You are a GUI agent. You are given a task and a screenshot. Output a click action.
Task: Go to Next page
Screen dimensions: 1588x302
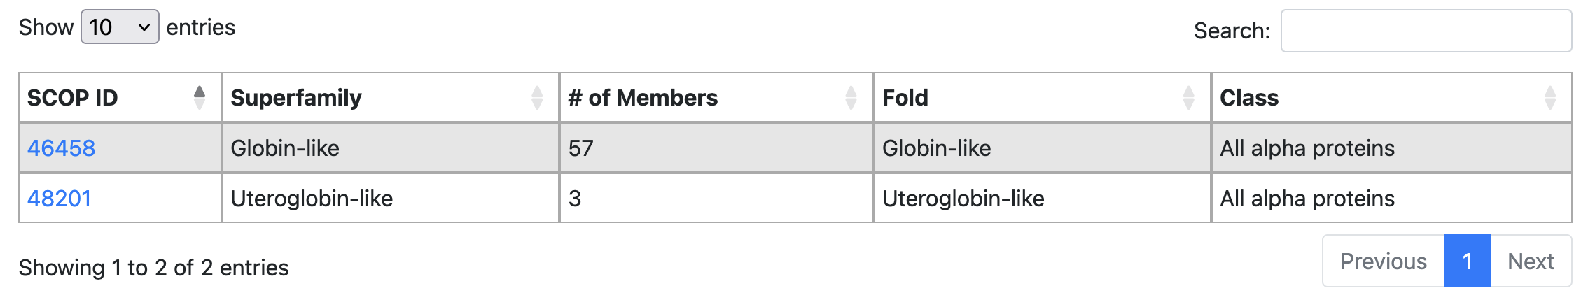(x=1531, y=261)
